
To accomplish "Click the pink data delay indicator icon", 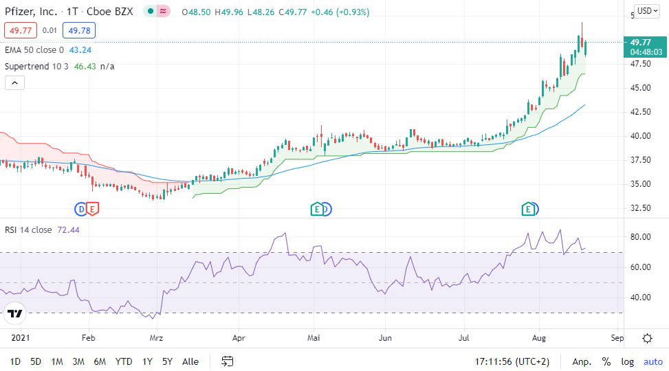I will 163,12.
